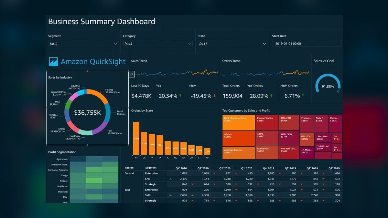Screen dimensions: 388x218
Task: Click the green up arrow next to 20.34% YoY
Action: click(x=180, y=96)
